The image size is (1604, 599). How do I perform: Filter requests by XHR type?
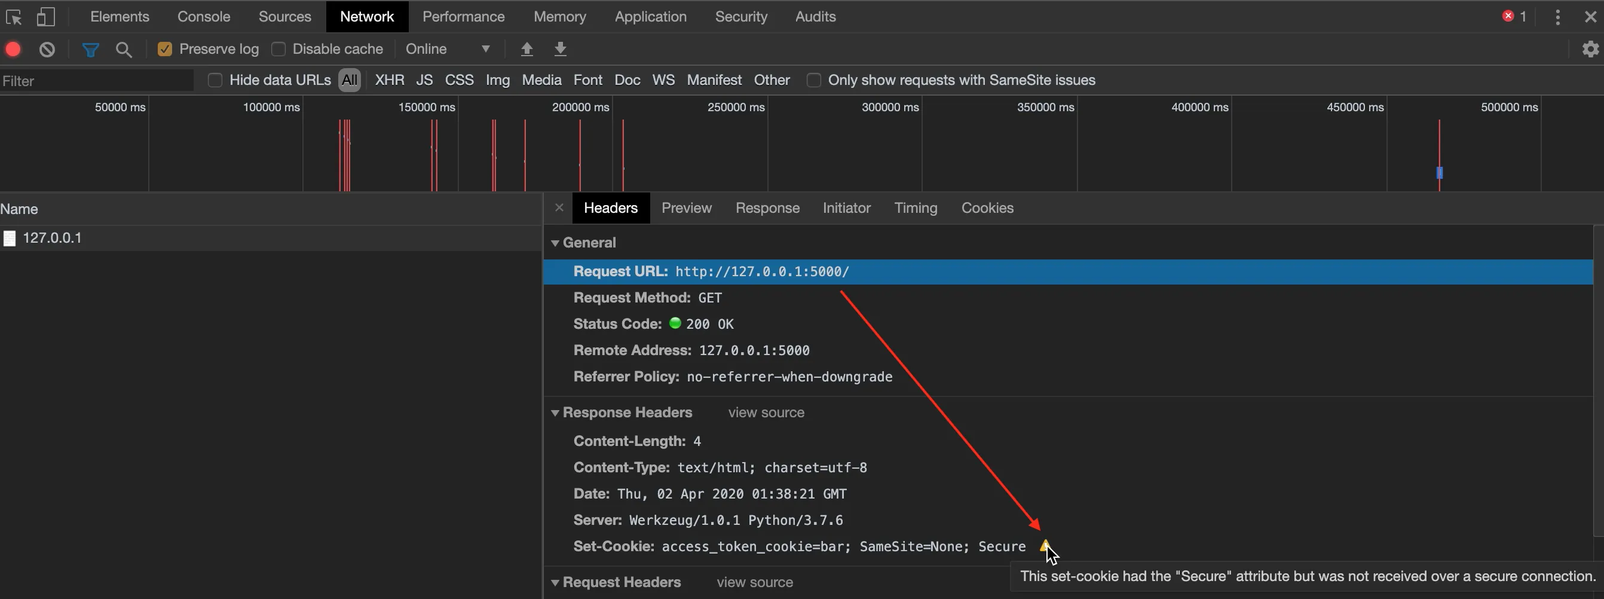coord(389,80)
